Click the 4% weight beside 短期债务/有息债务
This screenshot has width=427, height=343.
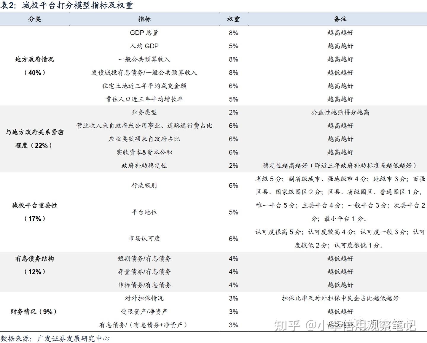tap(233, 259)
